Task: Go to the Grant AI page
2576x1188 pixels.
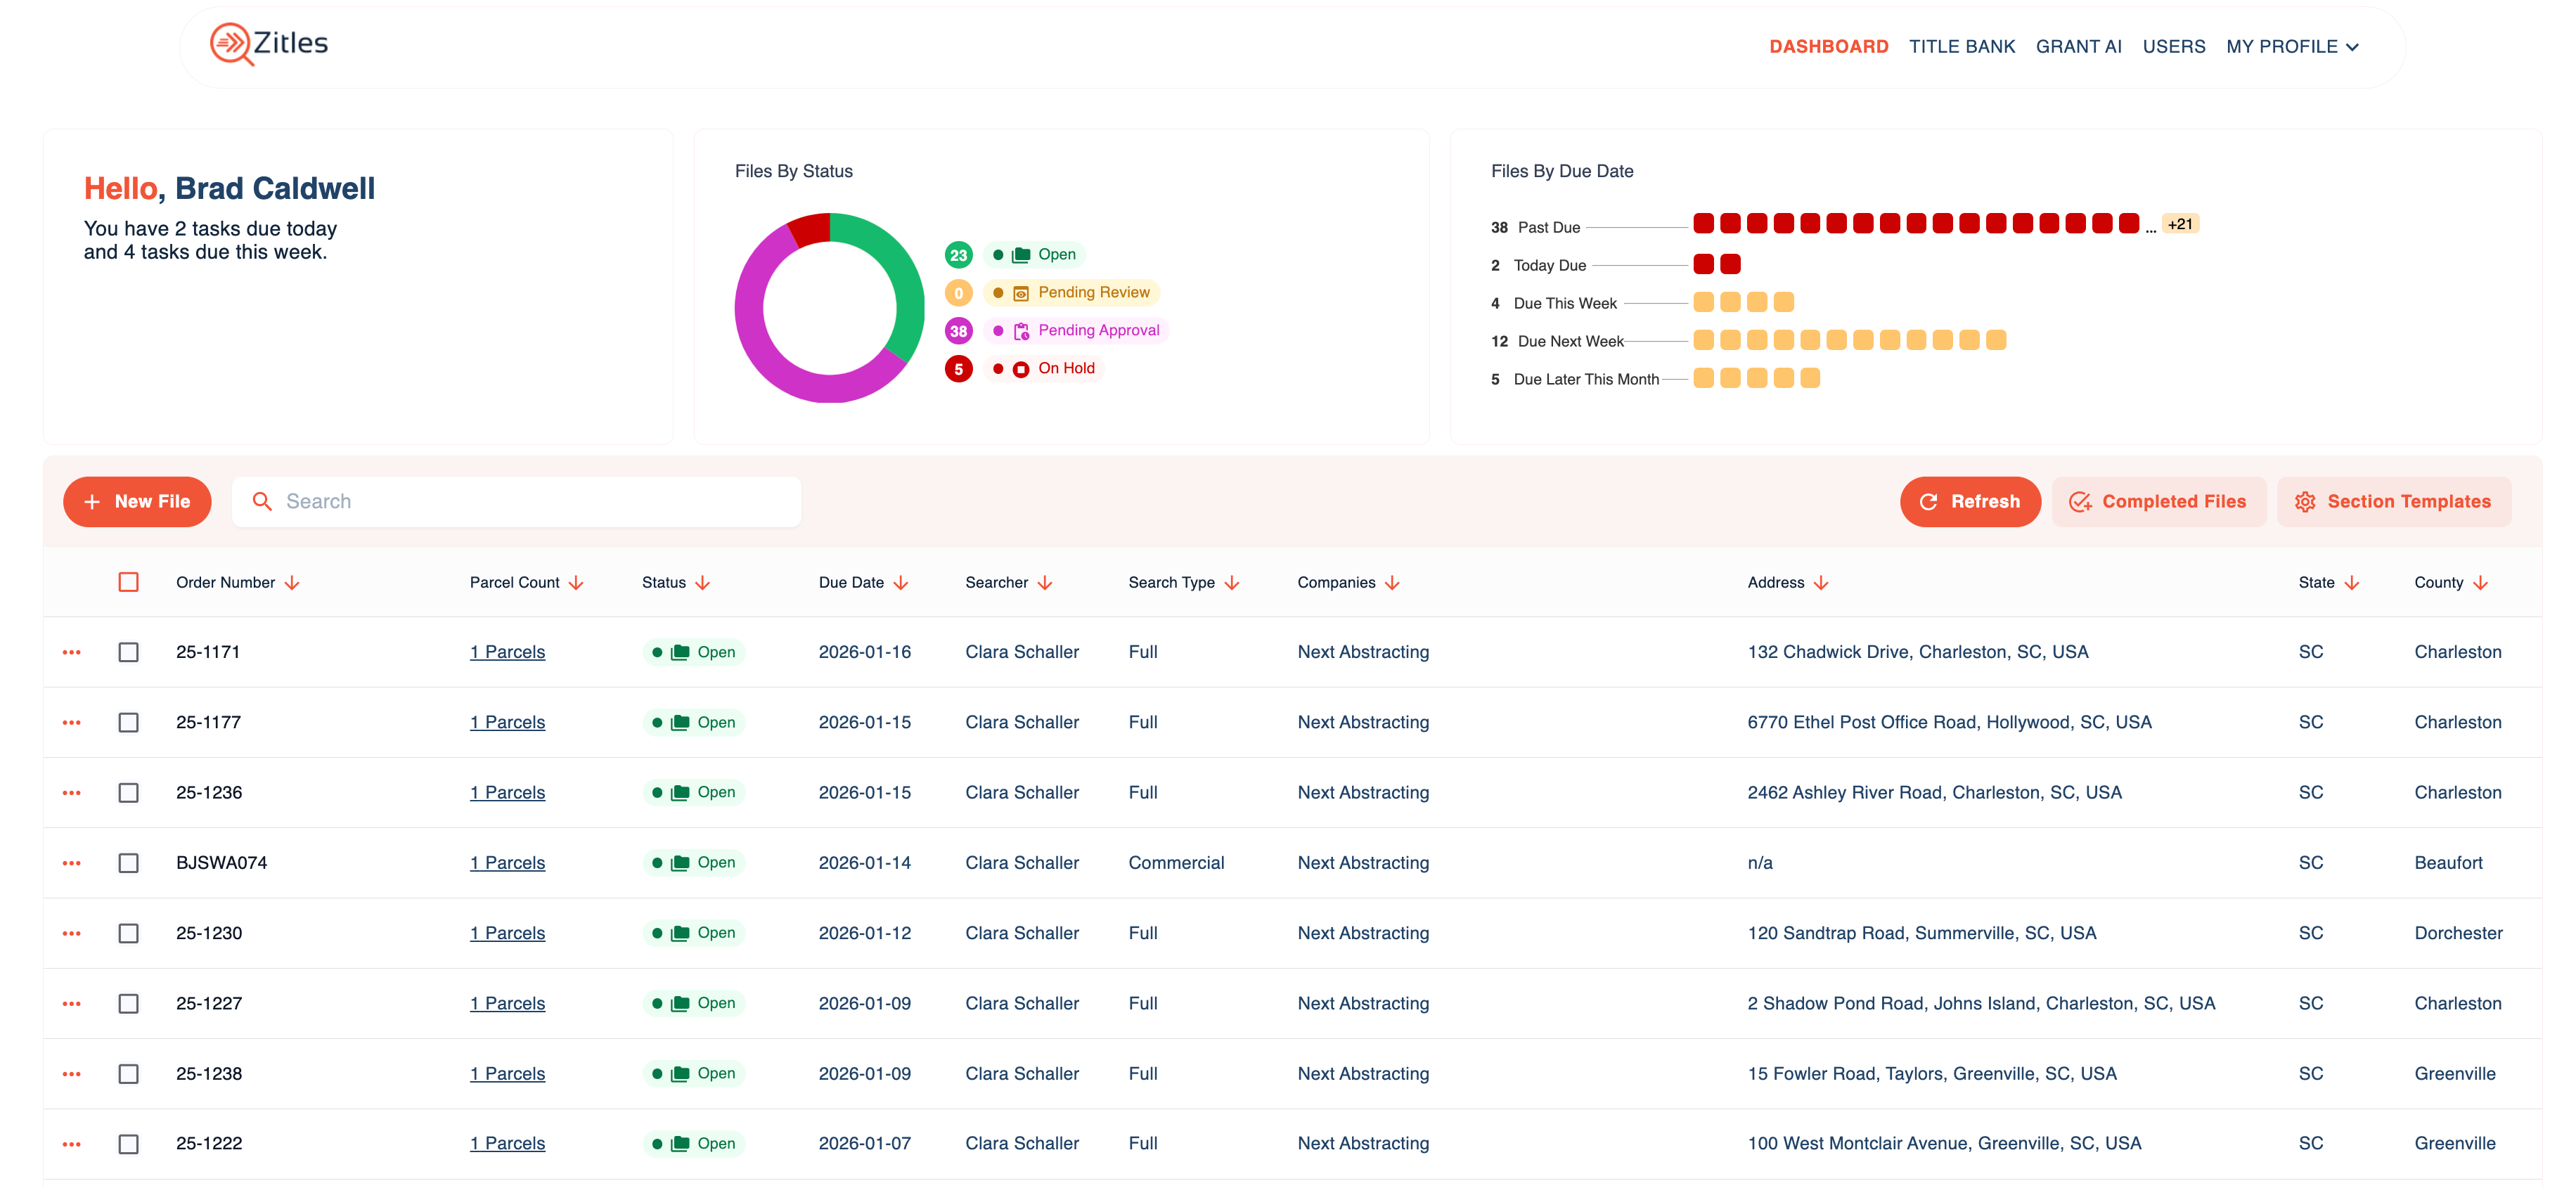Action: pos(2078,47)
